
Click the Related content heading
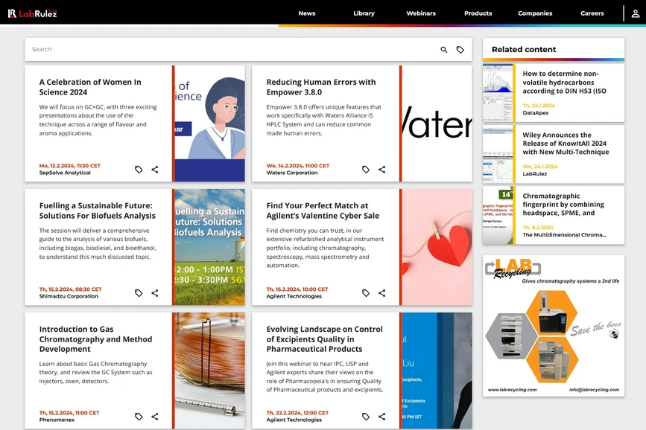524,49
